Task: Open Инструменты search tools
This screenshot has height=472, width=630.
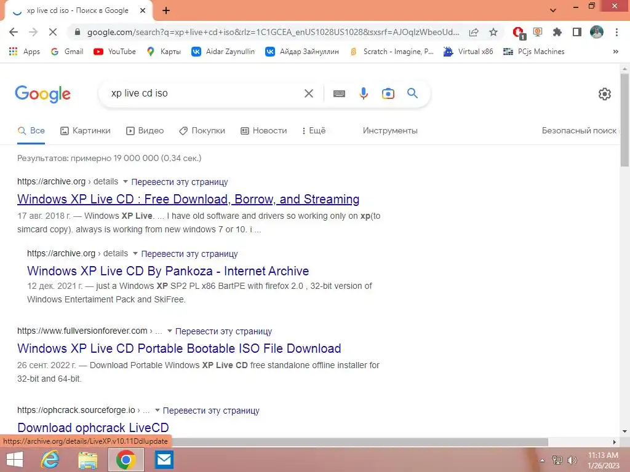Action: [x=390, y=130]
